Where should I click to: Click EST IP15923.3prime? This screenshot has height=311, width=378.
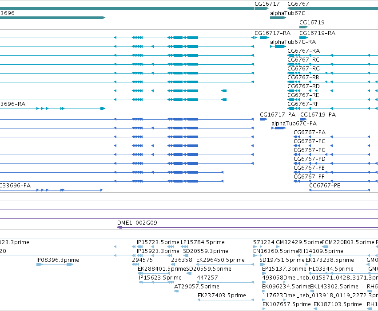coord(158,251)
